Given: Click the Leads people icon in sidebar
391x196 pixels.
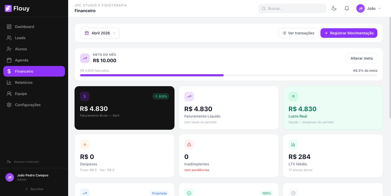Looking at the screenshot, I should (9, 38).
